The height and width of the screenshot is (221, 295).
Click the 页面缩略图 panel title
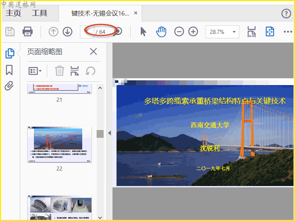coord(45,52)
